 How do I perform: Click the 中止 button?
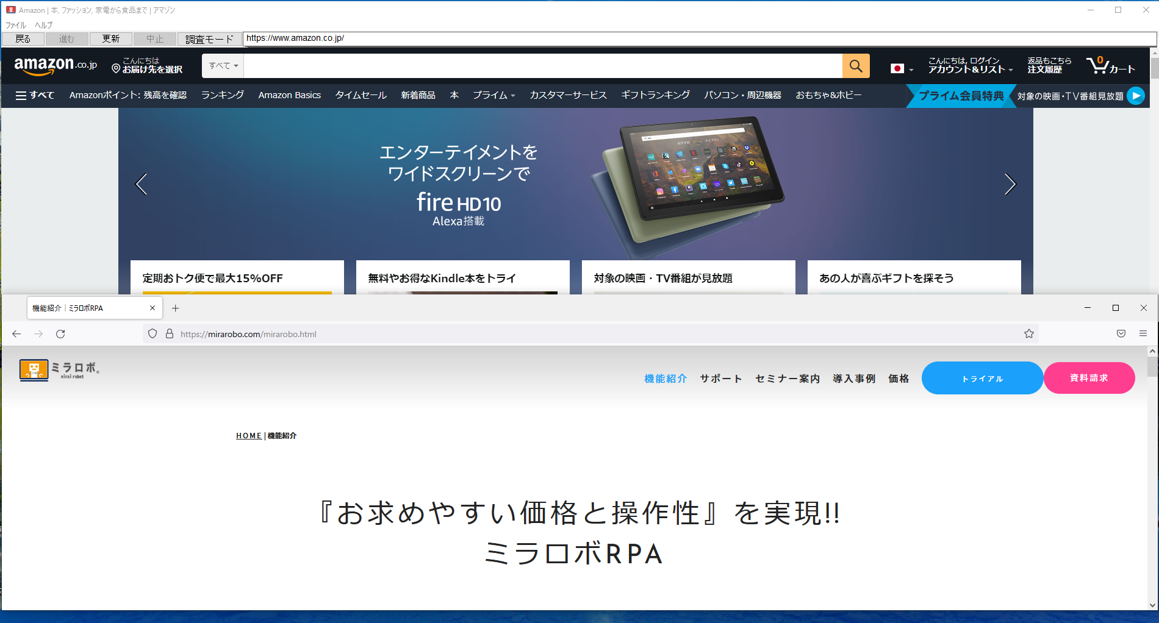point(155,39)
